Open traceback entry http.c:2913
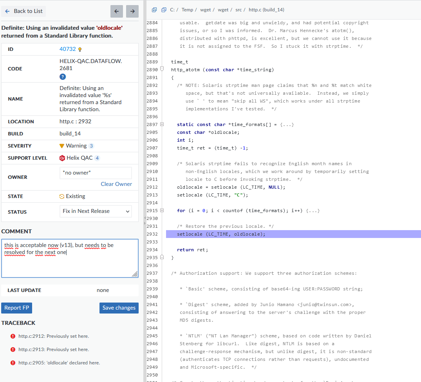Screen dimensions: 421x382 point(53,350)
